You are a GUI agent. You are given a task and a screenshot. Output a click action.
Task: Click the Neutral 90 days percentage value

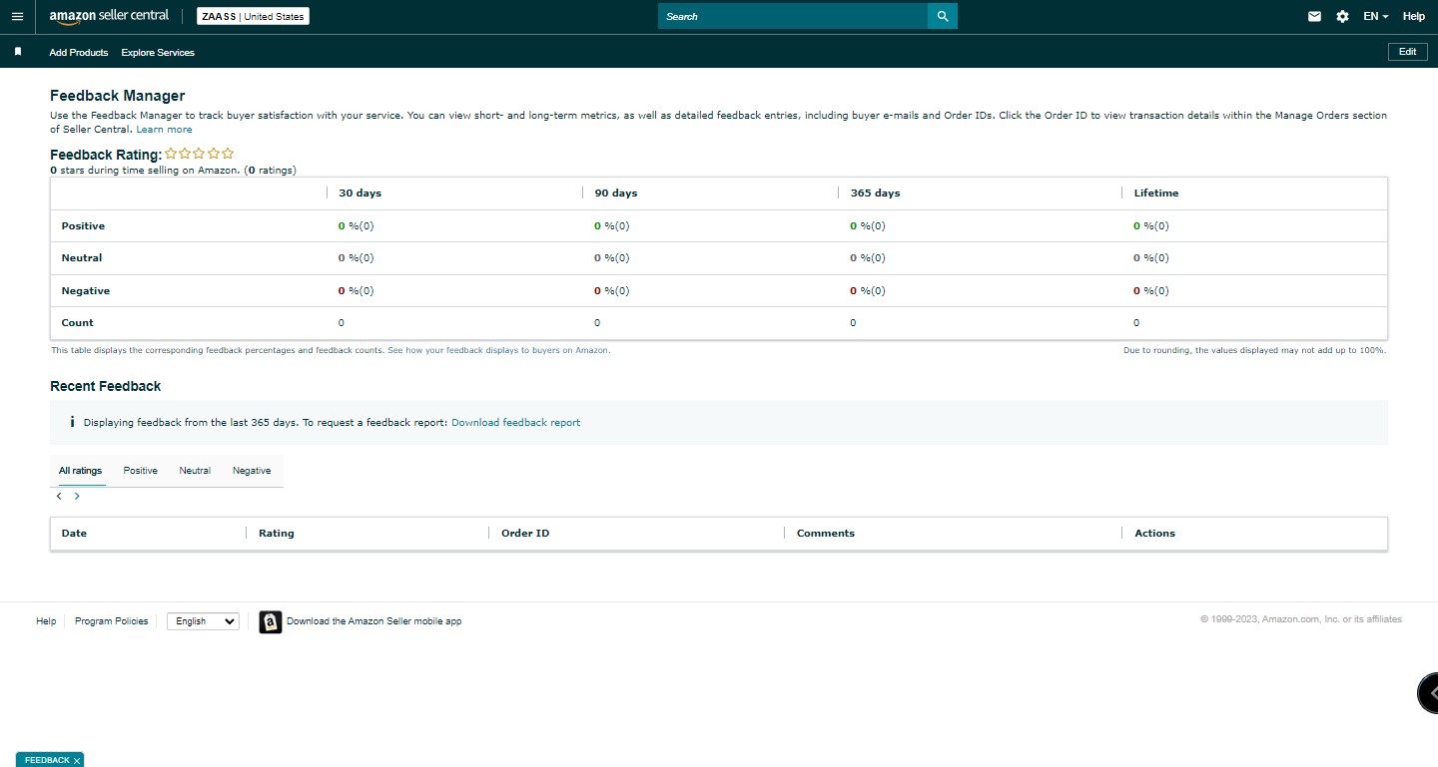612,258
